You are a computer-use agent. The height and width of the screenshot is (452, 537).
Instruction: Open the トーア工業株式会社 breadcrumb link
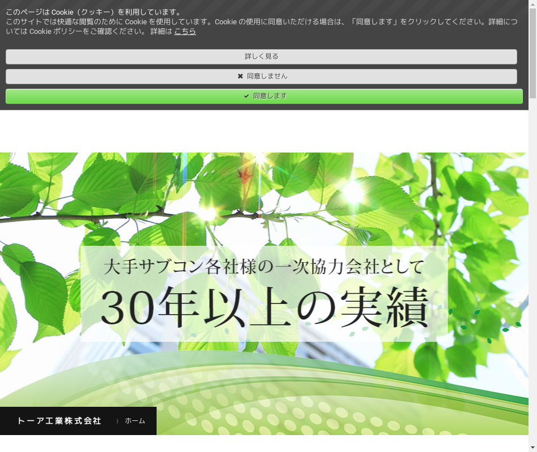click(59, 421)
